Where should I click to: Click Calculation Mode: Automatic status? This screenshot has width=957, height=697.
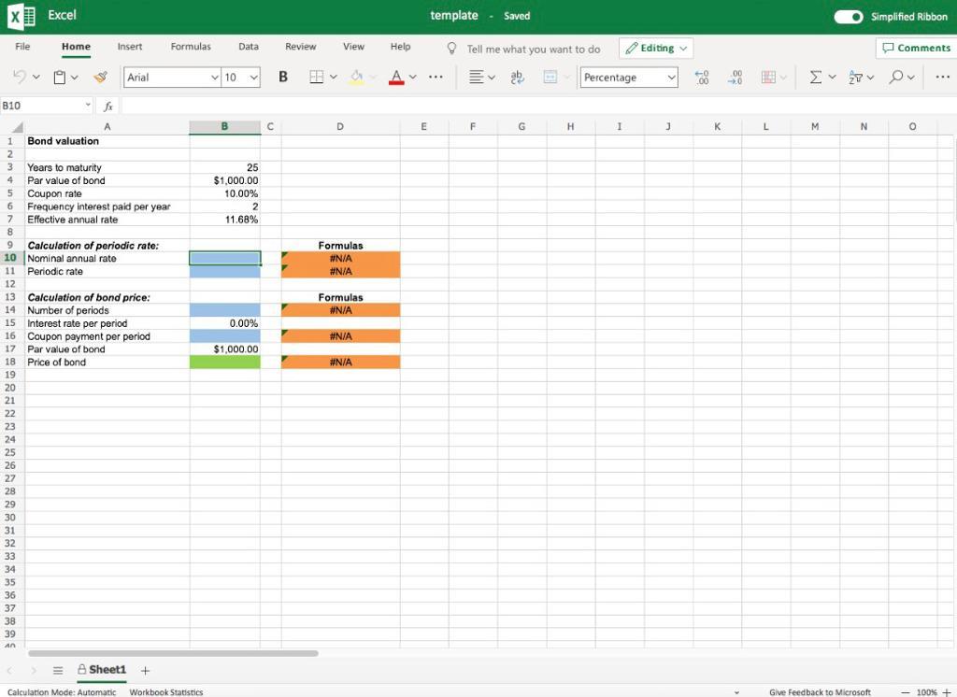[62, 692]
